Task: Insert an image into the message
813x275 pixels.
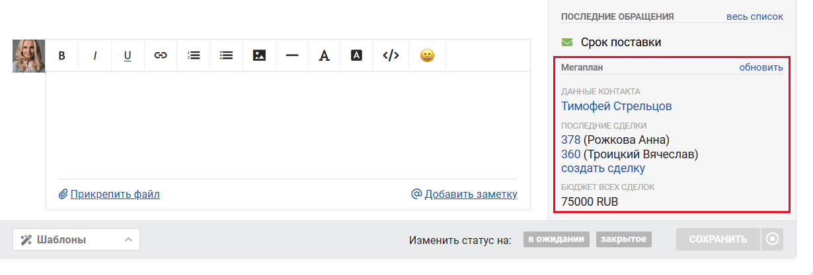Action: (x=260, y=55)
